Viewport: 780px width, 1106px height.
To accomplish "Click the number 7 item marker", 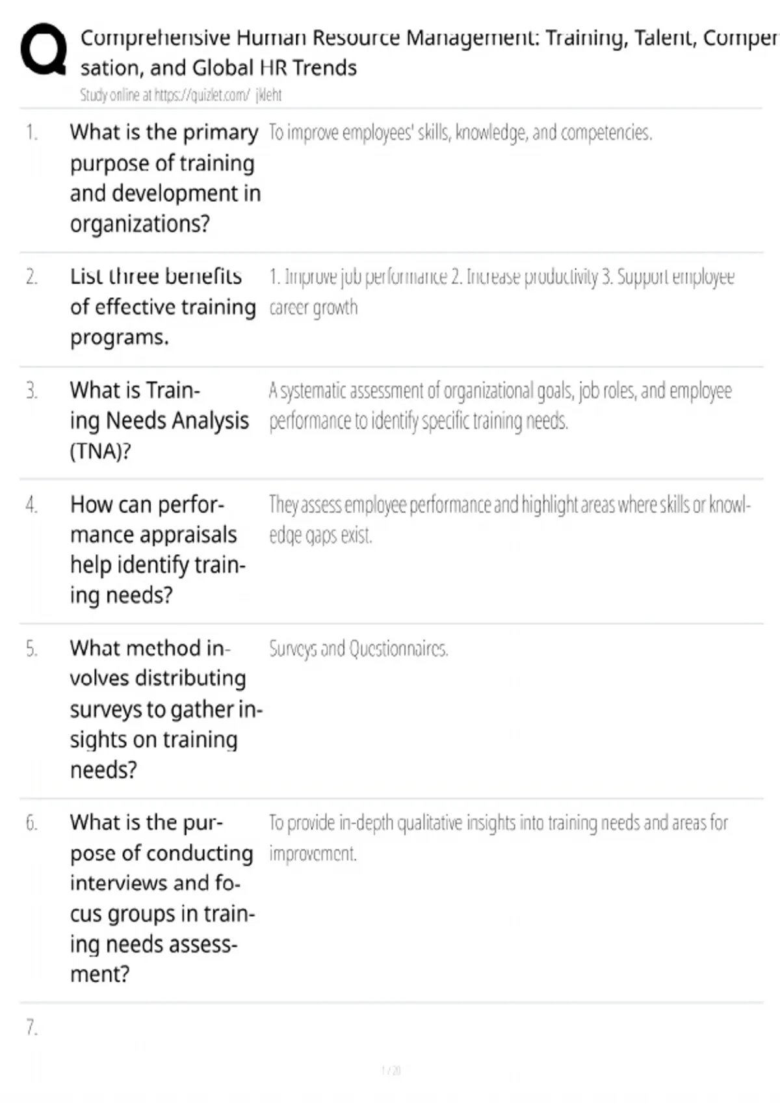I will tap(32, 1027).
